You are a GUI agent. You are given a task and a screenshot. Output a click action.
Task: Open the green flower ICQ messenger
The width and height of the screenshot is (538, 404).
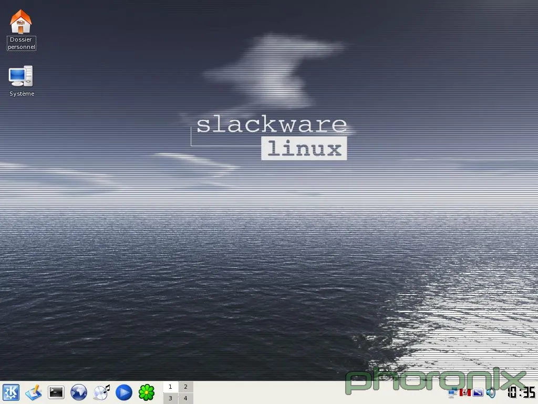point(147,392)
